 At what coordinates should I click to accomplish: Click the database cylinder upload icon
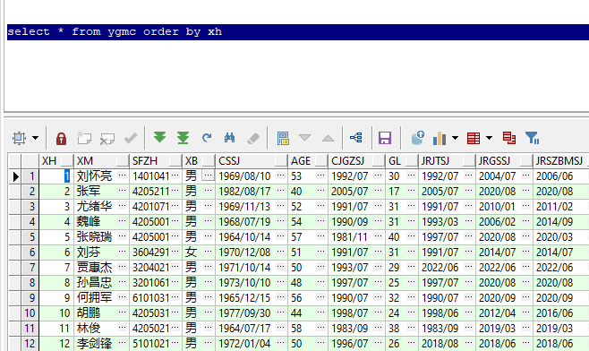point(417,138)
